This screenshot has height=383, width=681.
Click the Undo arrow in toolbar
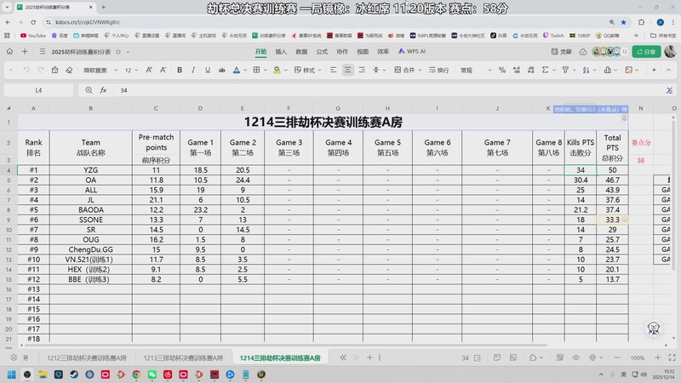26,70
